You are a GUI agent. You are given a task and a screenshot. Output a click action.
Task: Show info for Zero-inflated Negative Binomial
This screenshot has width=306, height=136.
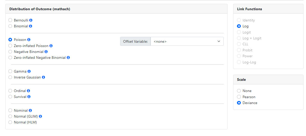coord(68,58)
